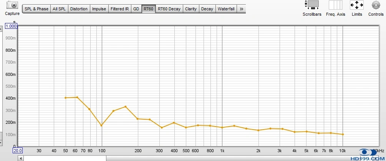Viewport: 386px width, 161px height.
Task: Switch to the Clarity tab
Action: pyautogui.click(x=191, y=9)
